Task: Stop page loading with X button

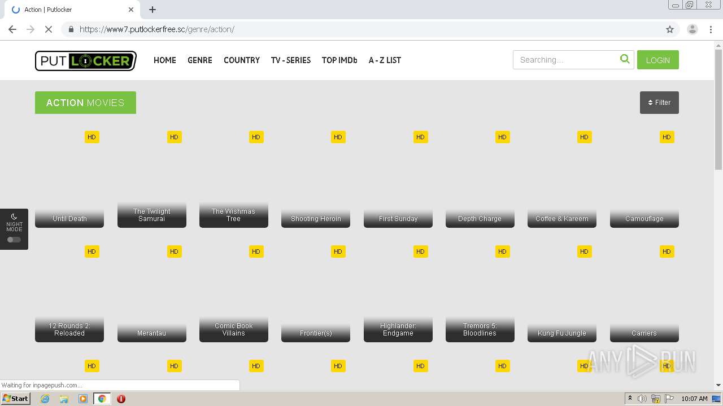Action: click(x=49, y=29)
